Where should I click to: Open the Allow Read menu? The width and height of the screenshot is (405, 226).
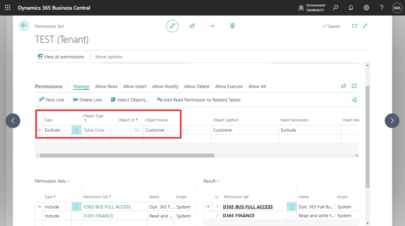[106, 87]
